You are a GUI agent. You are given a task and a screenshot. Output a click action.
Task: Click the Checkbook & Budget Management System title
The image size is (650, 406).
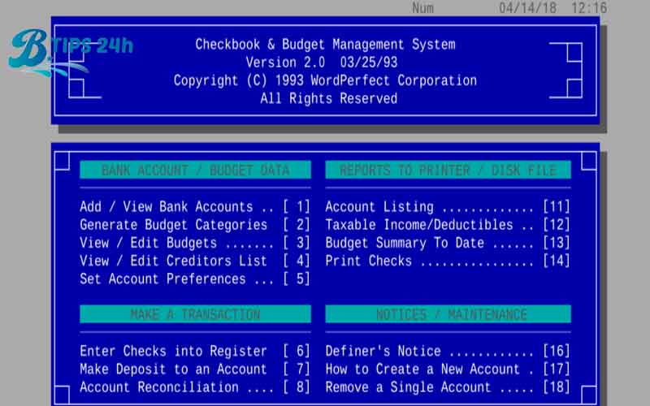(x=326, y=45)
